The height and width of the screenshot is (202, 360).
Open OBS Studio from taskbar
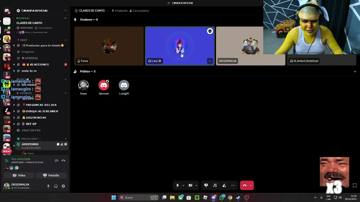pos(247,198)
